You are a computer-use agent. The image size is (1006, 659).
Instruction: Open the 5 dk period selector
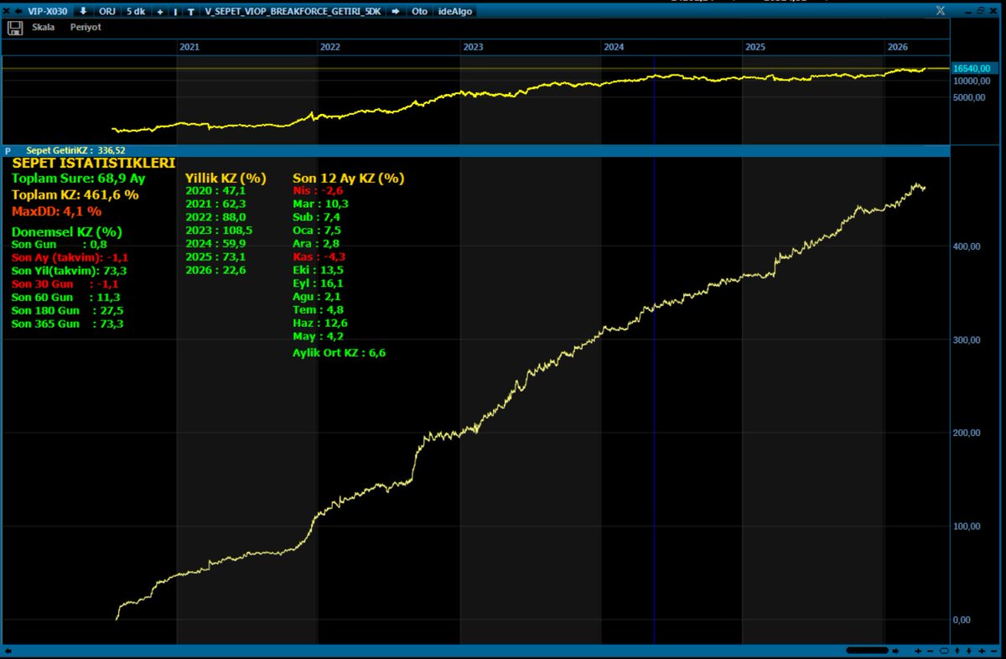pyautogui.click(x=136, y=12)
